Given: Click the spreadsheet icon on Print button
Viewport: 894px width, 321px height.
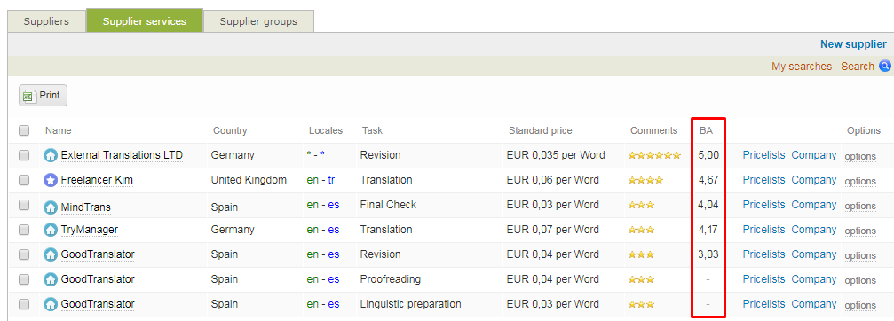Looking at the screenshot, I should point(28,96).
